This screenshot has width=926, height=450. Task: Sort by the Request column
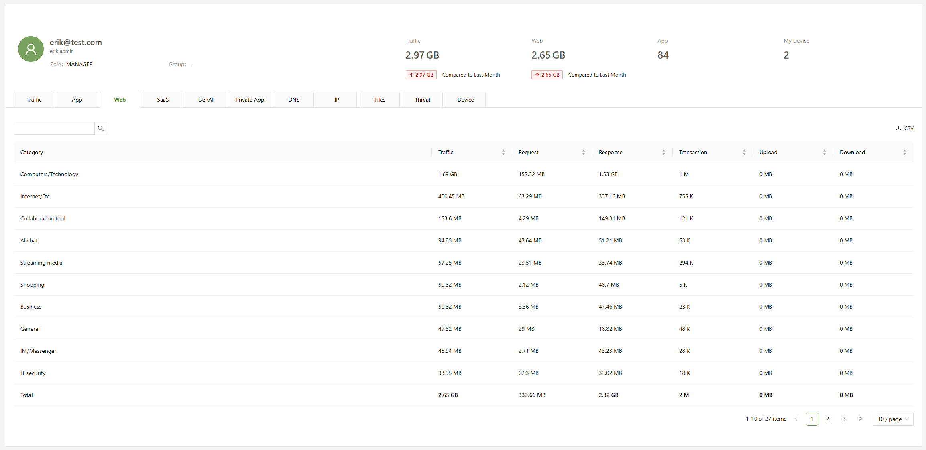(x=583, y=152)
